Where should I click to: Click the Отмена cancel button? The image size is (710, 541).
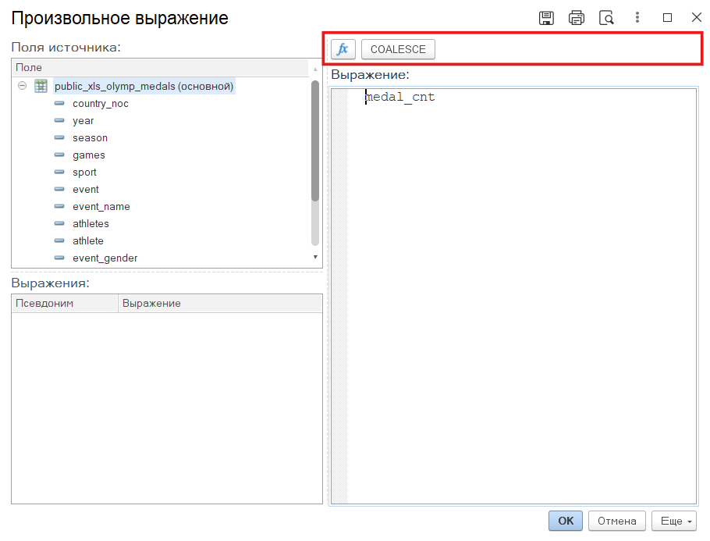point(616,521)
